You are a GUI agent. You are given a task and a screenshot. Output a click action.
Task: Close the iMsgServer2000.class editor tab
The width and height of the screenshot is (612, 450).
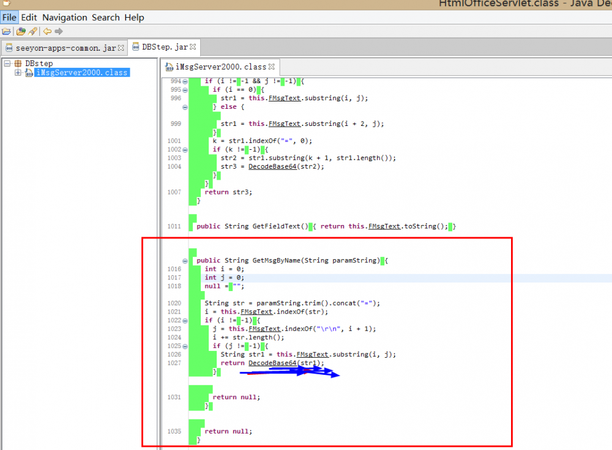click(x=272, y=67)
